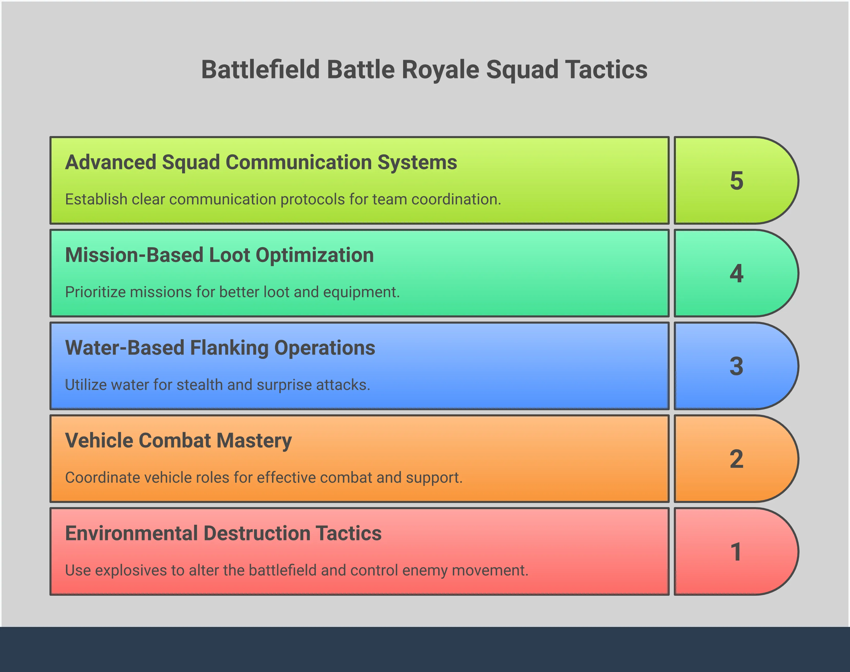Click the word Battlefield in the title
This screenshot has height=672, width=850.
[x=260, y=70]
